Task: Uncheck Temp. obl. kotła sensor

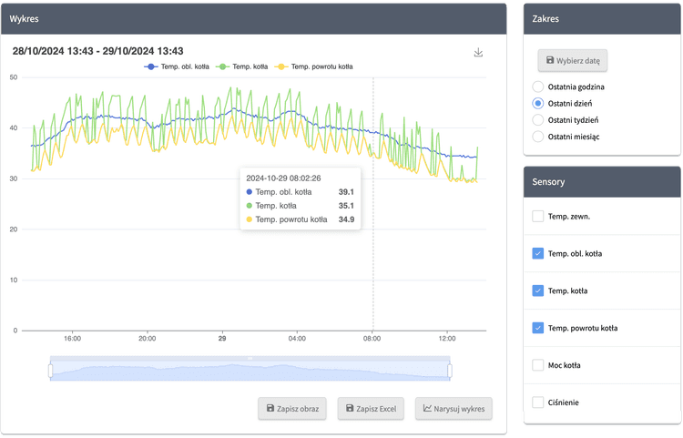Action: [x=538, y=254]
